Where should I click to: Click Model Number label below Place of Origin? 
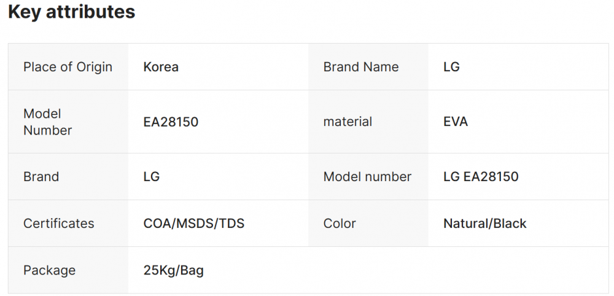(47, 122)
